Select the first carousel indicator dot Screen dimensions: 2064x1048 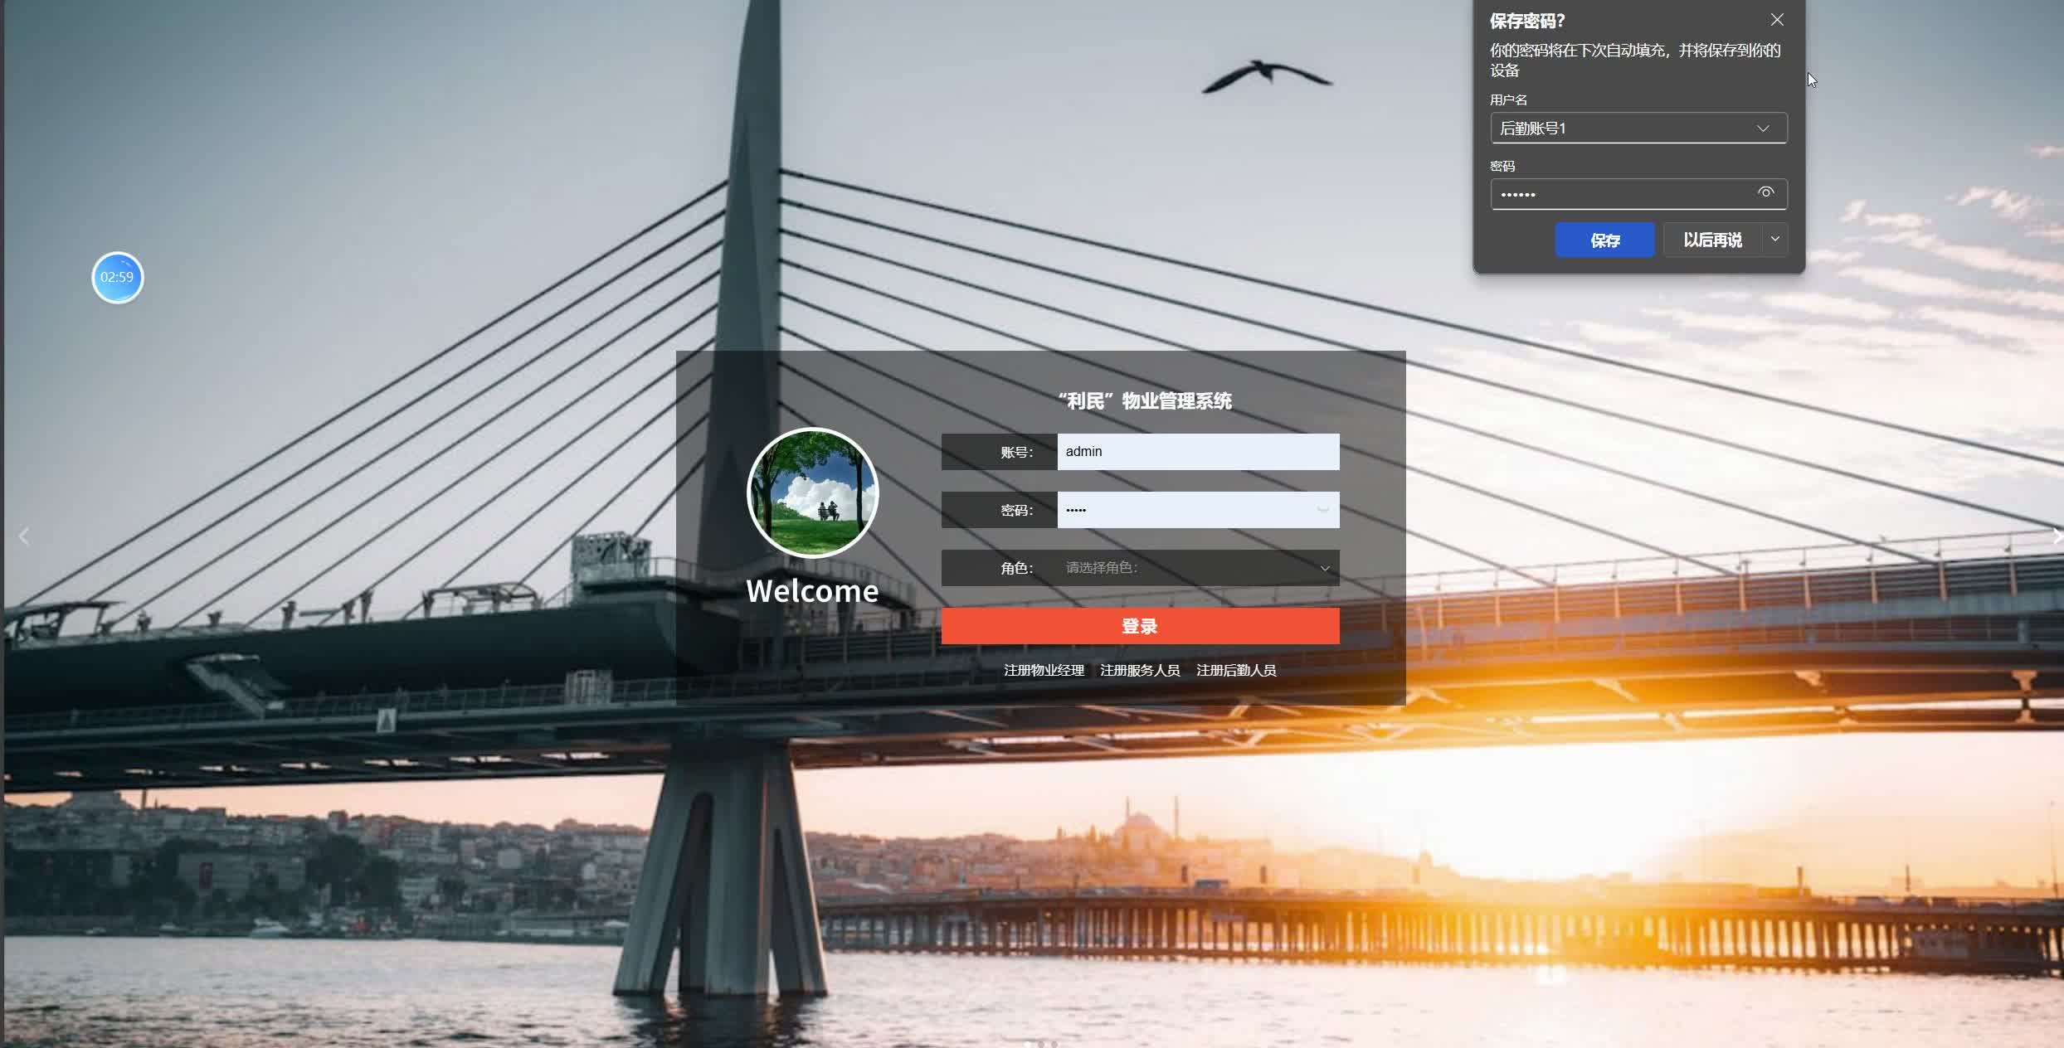click(1028, 1044)
